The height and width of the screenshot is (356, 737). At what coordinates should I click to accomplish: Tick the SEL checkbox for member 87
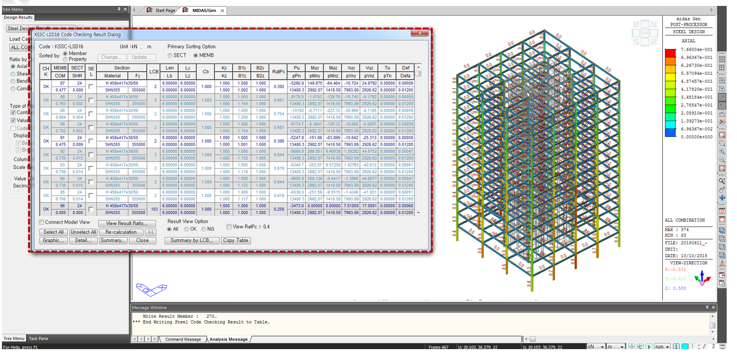point(91,87)
